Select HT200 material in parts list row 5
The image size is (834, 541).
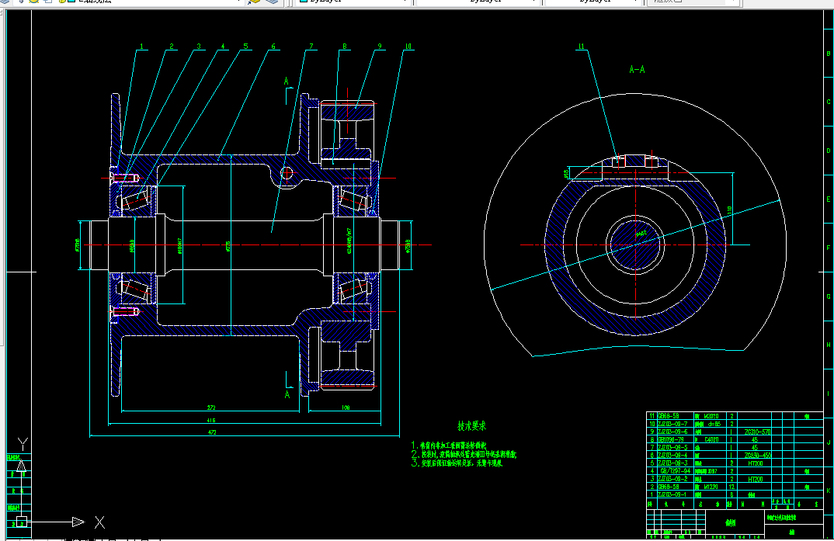[756, 463]
